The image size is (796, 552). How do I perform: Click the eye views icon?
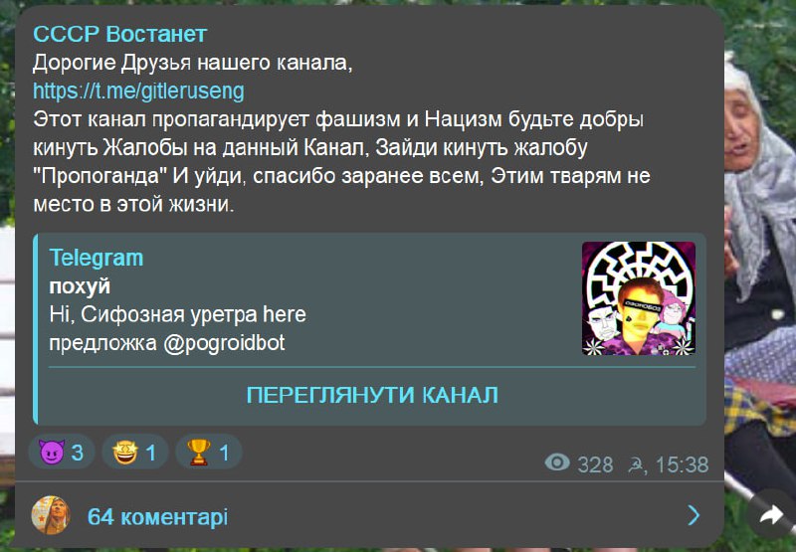(557, 462)
